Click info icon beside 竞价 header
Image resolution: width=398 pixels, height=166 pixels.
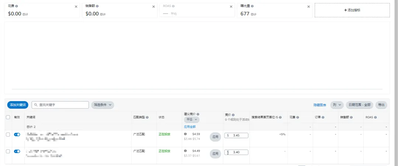click(233, 115)
